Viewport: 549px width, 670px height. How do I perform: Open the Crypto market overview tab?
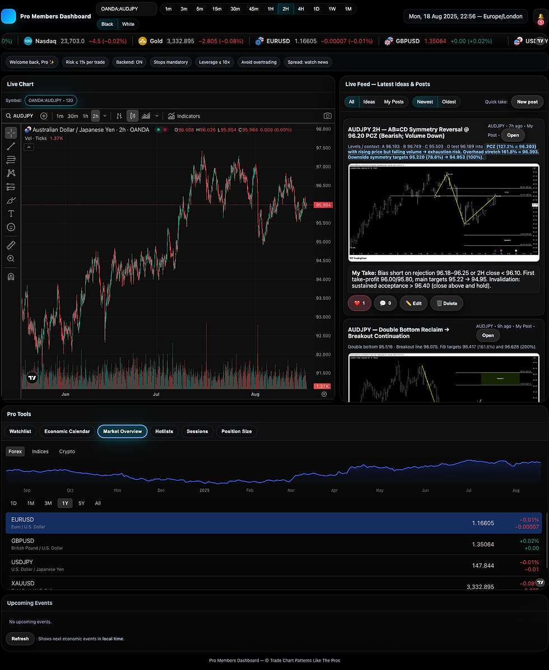[67, 451]
